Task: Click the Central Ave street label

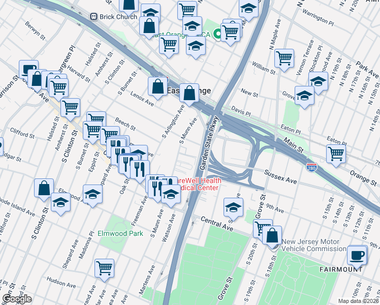Action: (x=217, y=224)
